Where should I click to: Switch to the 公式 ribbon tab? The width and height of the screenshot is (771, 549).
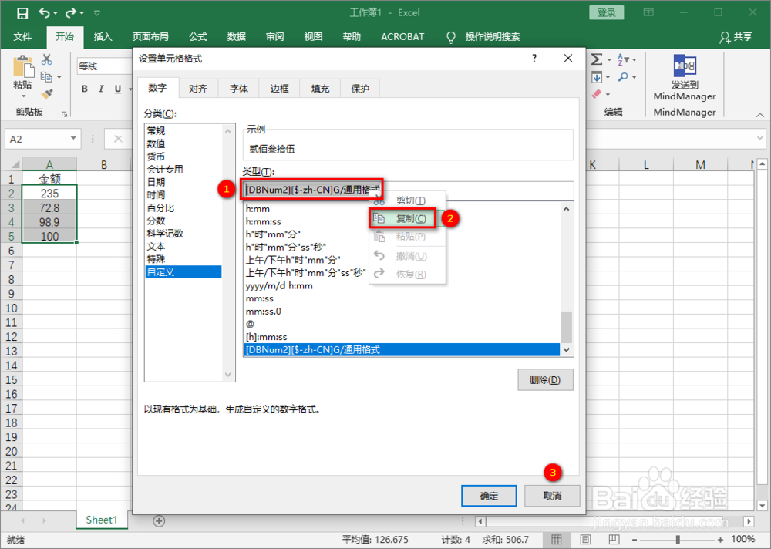click(198, 36)
